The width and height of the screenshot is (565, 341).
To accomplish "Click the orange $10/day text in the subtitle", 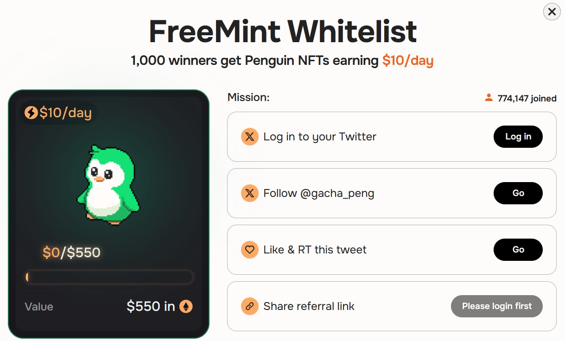I will pos(408,61).
